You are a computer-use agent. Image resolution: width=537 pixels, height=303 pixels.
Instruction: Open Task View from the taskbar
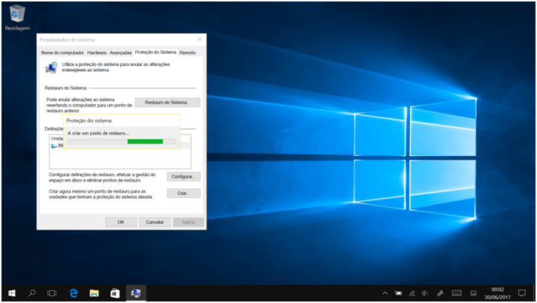click(x=53, y=292)
